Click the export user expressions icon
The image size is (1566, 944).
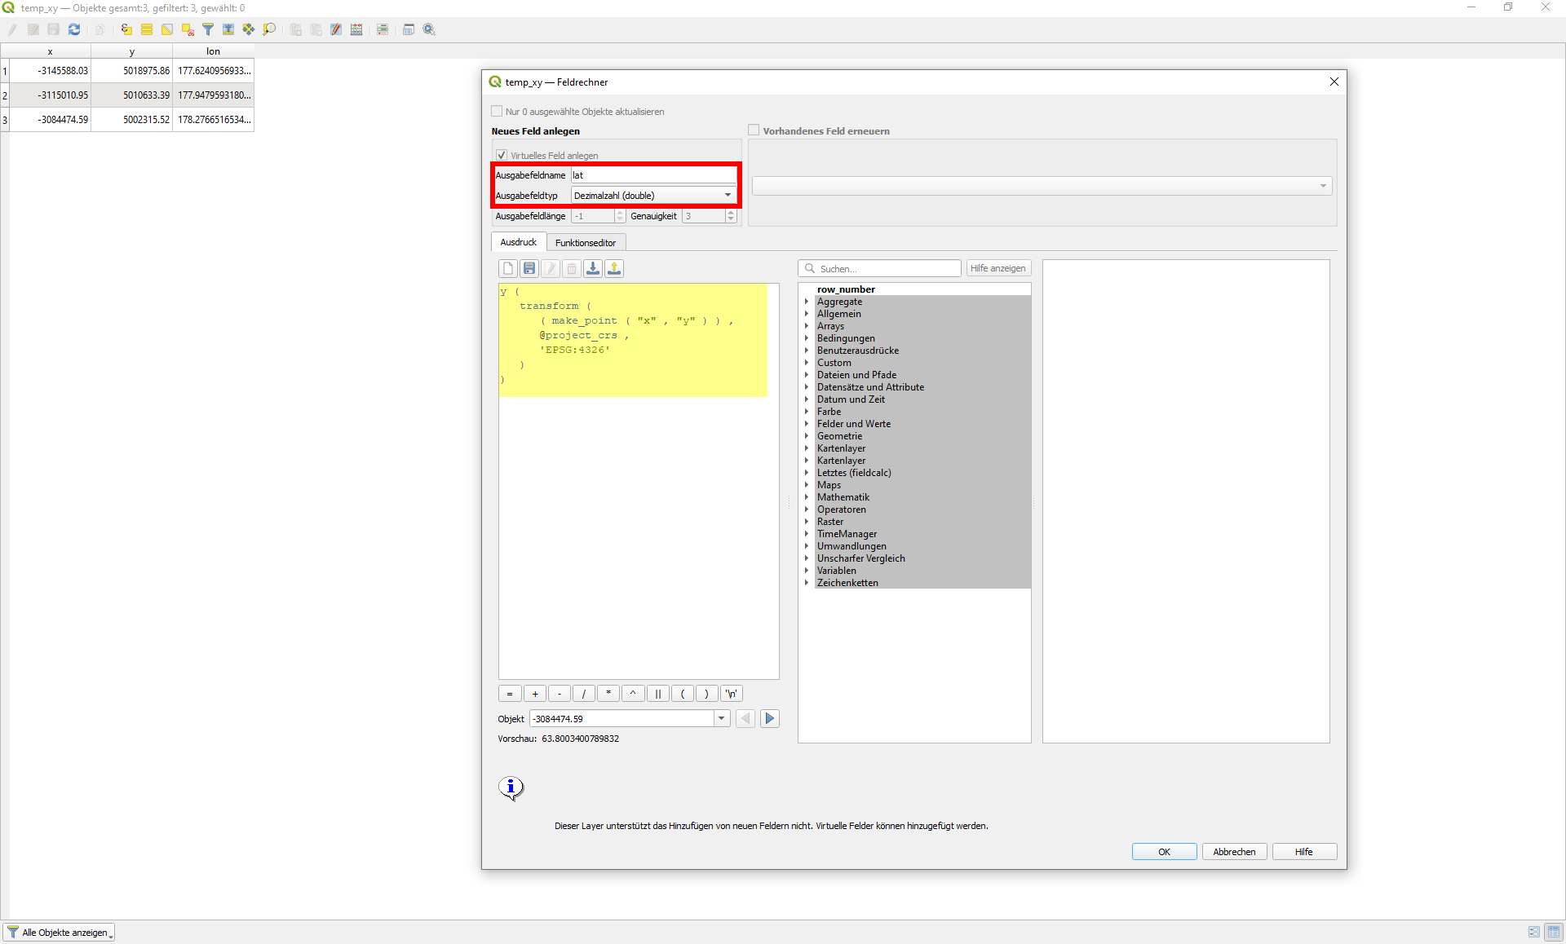pyautogui.click(x=614, y=268)
